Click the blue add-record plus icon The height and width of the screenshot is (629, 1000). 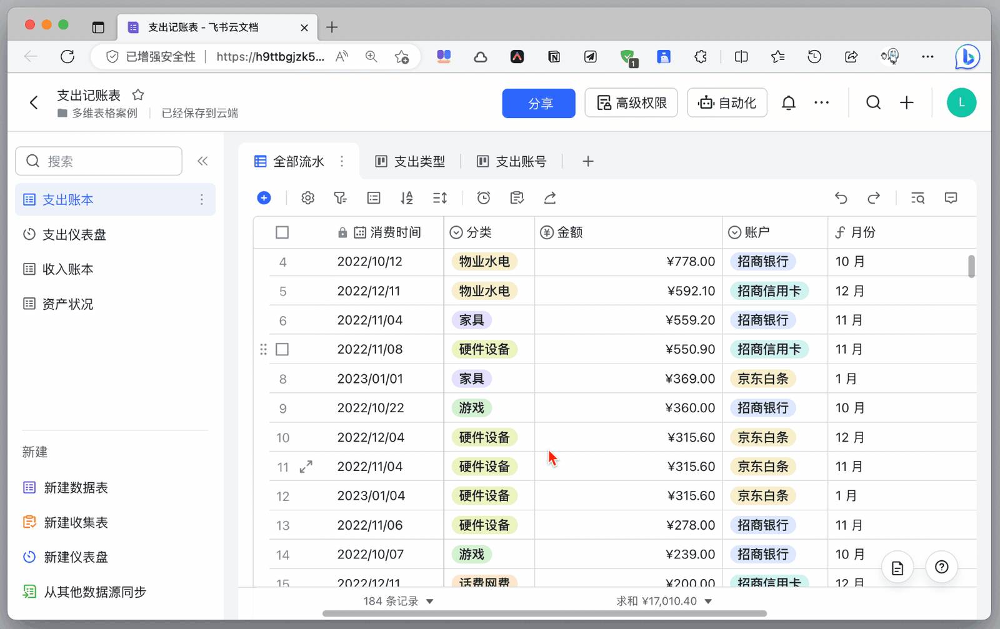pyautogui.click(x=264, y=198)
